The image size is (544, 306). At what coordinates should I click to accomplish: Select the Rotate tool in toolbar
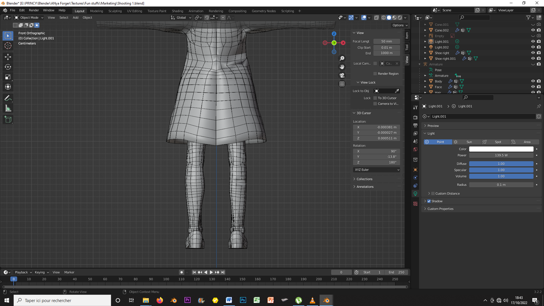tap(8, 67)
